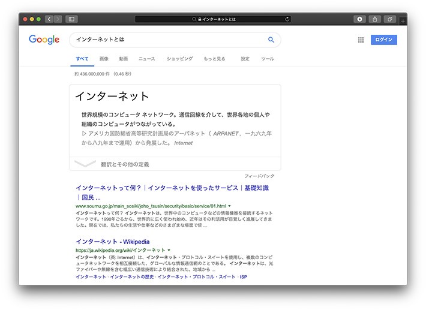Click the blue magnifier search icon
The width and height of the screenshot is (426, 310).
point(271,40)
